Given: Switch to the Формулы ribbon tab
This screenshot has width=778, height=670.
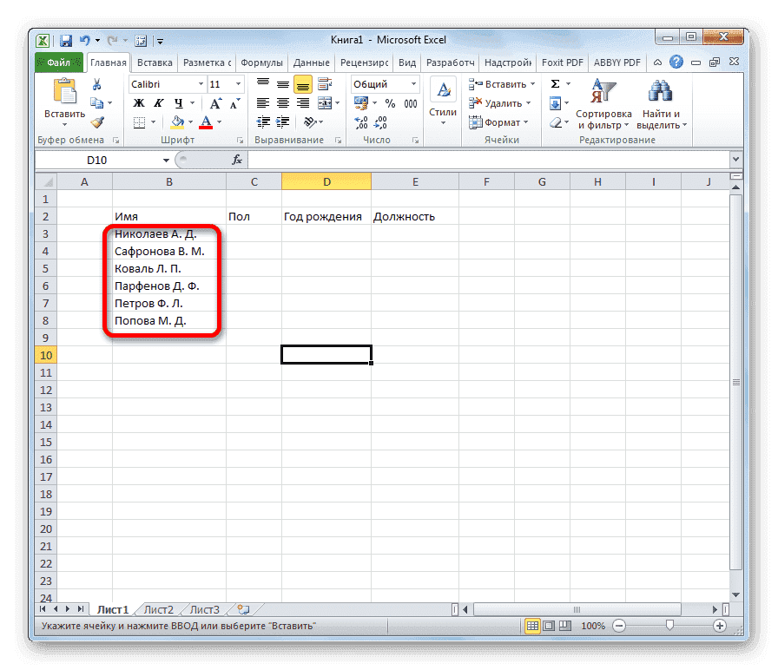Looking at the screenshot, I should [x=262, y=62].
